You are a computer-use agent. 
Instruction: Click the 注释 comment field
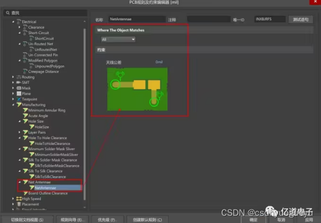208,19
